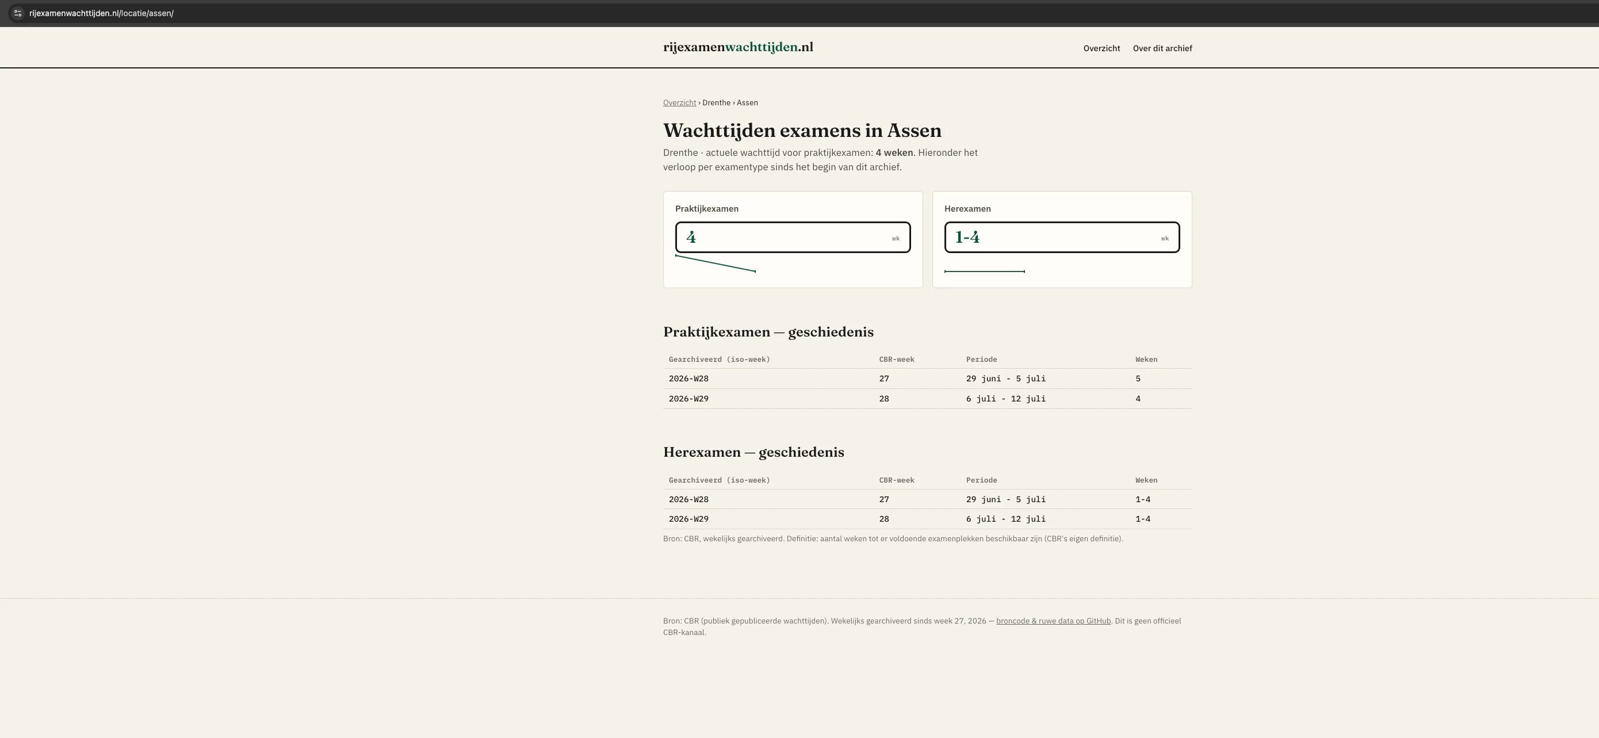Click 1-4 value in Herexamen W29 row
This screenshot has height=738, width=1599.
point(1143,519)
